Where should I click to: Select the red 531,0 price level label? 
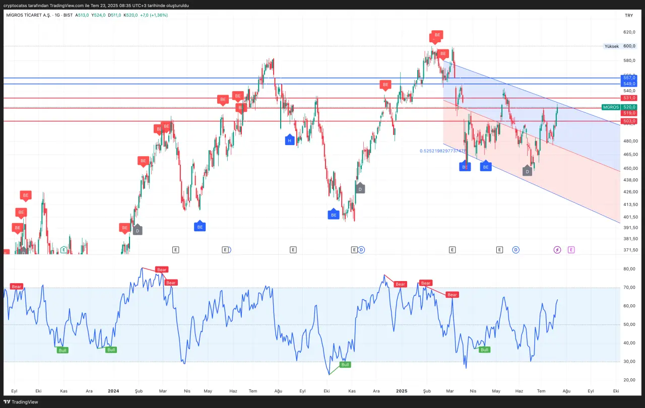tap(629, 98)
